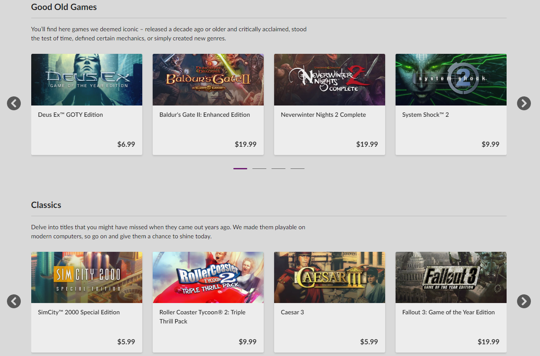
Task: Click Neverwinter Nights 2 Complete title
Action: tap(324, 115)
